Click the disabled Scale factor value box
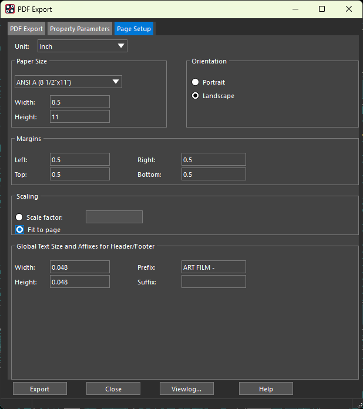The image size is (363, 409). (x=114, y=217)
